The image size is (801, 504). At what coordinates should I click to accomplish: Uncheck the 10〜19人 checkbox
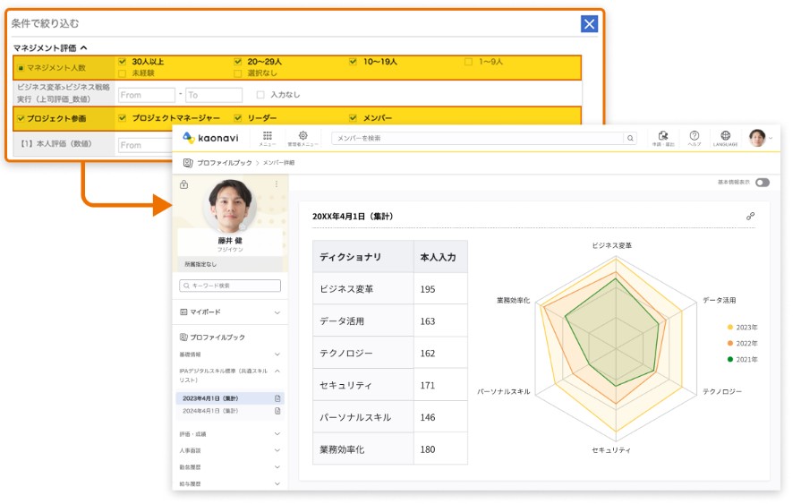(353, 62)
